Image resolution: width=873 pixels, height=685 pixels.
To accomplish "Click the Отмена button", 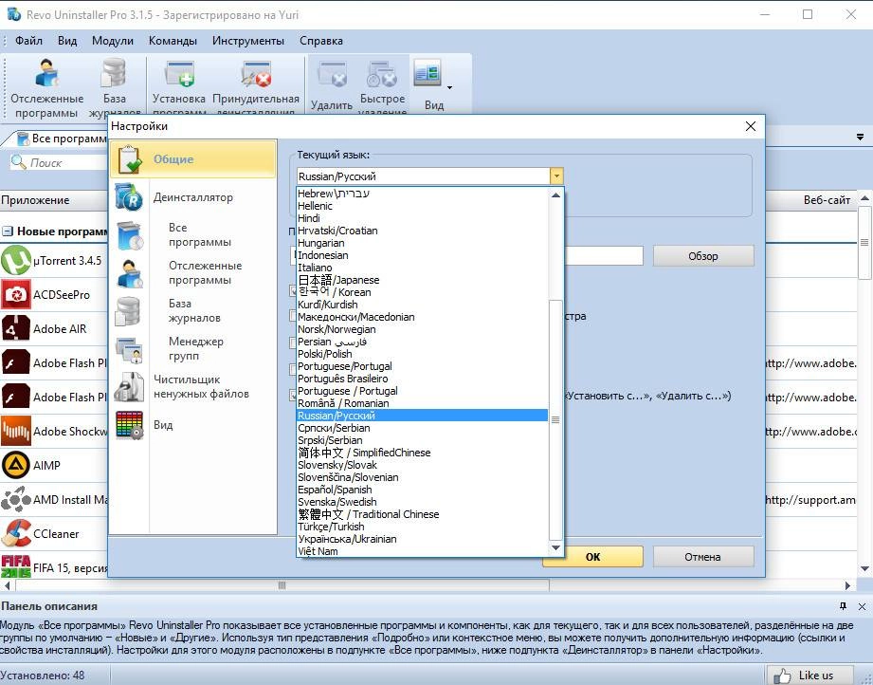I will coord(703,556).
